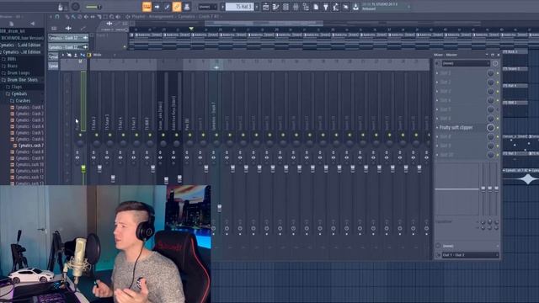Select the playlist dotted-square select tool
539x303 pixels.
[x=105, y=17]
